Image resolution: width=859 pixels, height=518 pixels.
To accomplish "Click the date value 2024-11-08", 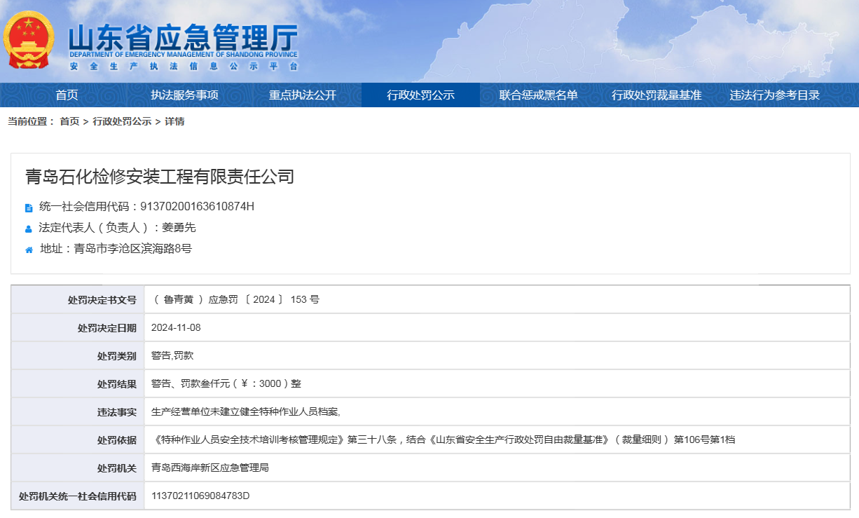I will tap(176, 327).
